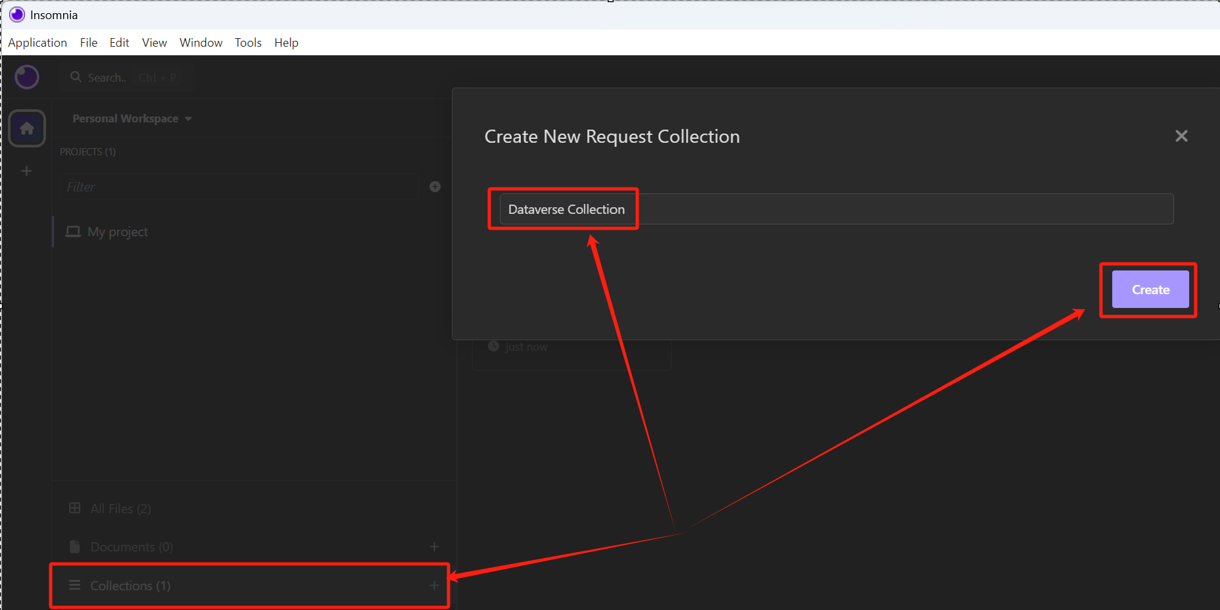The image size is (1220, 610).
Task: Click the just now timestamp
Action: pyautogui.click(x=526, y=347)
